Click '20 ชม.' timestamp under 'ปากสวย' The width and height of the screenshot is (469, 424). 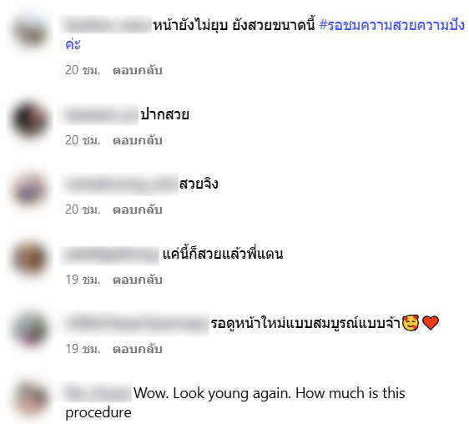[x=83, y=140]
